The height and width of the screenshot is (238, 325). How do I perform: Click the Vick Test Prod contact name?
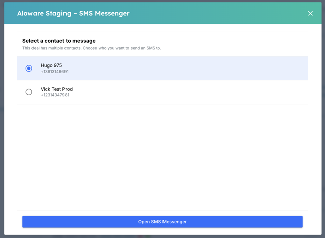pyautogui.click(x=56, y=89)
